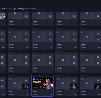101x98 pixels.
Task: Select the EP 34 folder checkbox
Action: point(10,56)
